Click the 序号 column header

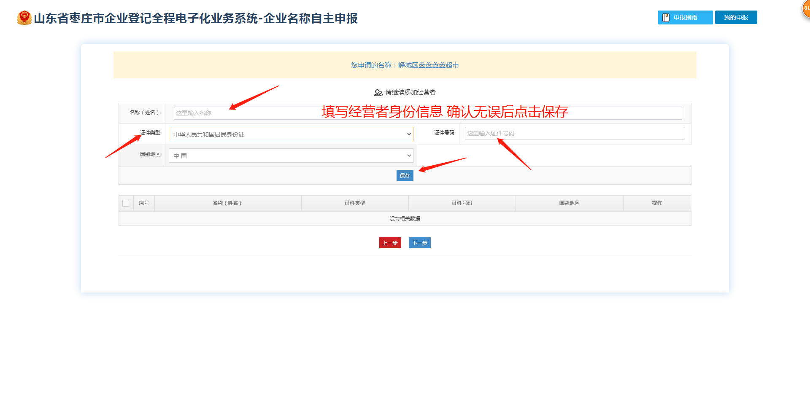click(x=144, y=203)
